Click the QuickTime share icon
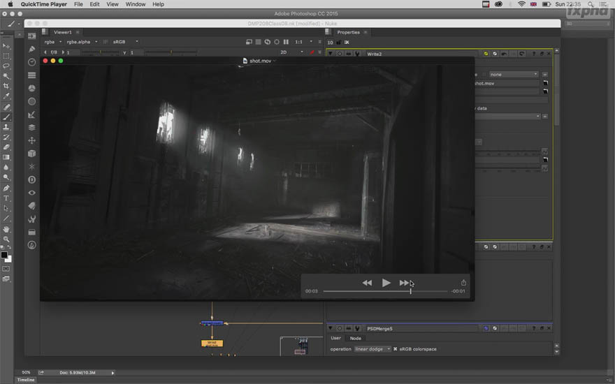The width and height of the screenshot is (615, 384). point(463,283)
